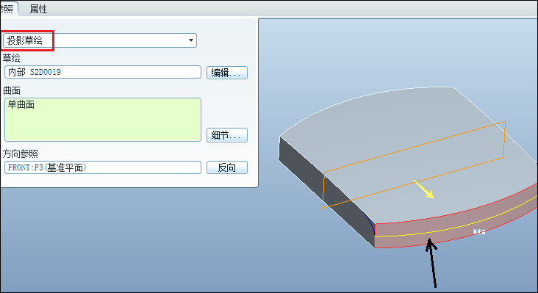The height and width of the screenshot is (293, 538).
Task: Switch to the 参照 tab
Action: coord(7,9)
